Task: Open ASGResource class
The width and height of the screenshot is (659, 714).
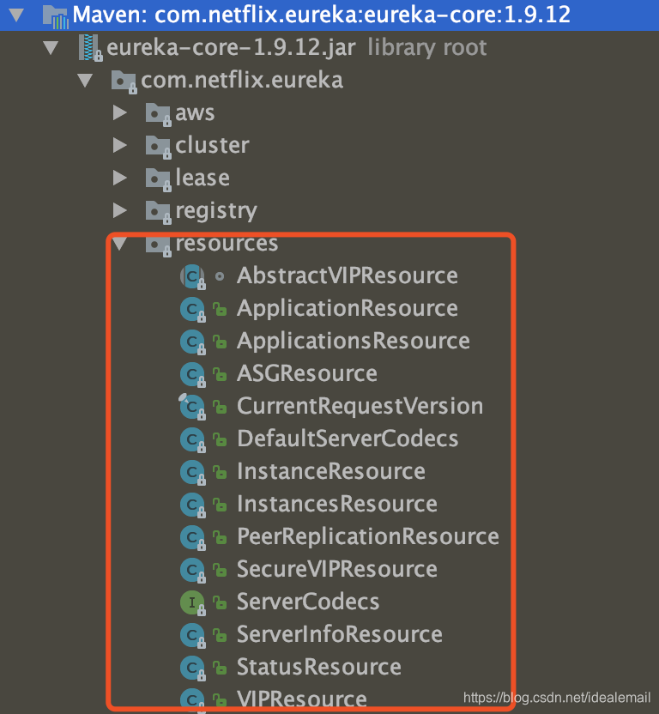Action: click(307, 374)
